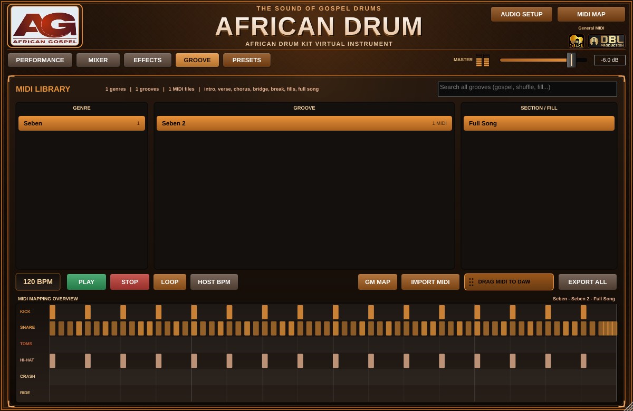Screen dimensions: 633x411
Task: Switch to the Mixer tab
Action: 98,60
